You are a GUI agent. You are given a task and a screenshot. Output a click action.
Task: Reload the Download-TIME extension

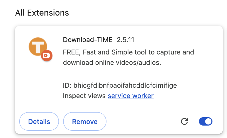184,121
